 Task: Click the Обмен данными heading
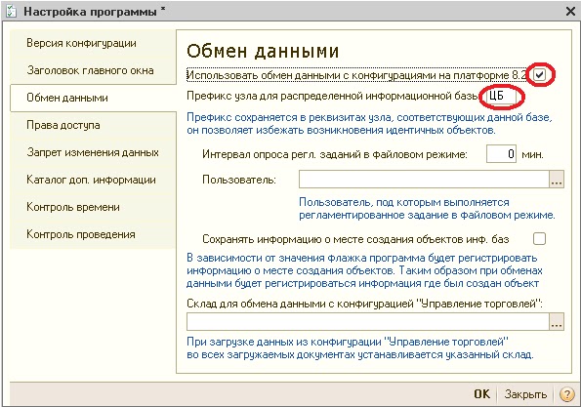(263, 52)
